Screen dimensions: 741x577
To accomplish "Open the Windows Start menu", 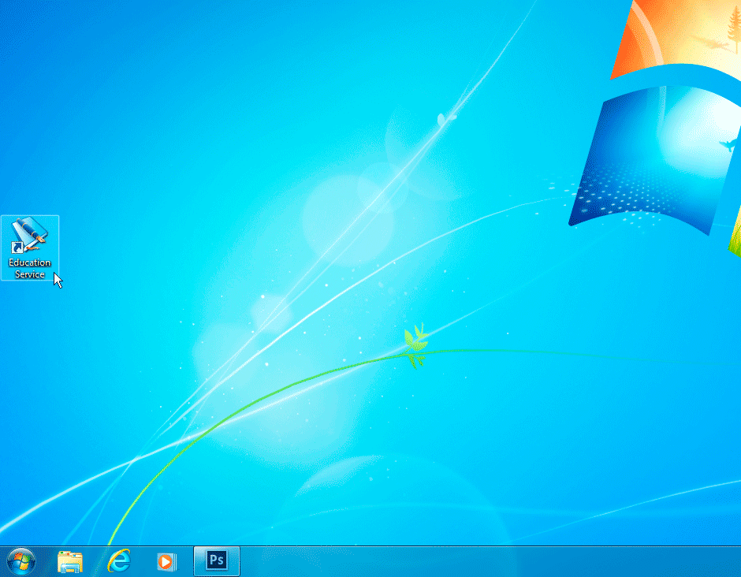I will 21,562.
